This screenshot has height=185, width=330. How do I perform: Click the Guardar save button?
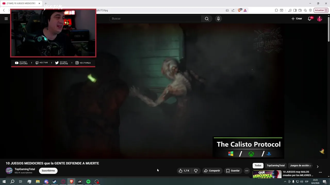click(x=233, y=171)
